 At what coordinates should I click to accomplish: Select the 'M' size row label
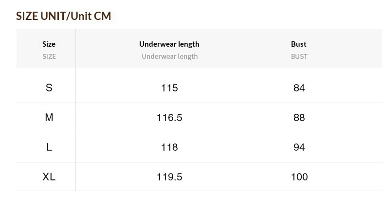(49, 118)
